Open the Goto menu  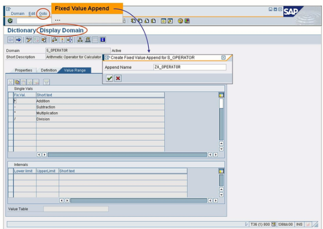[x=43, y=14]
